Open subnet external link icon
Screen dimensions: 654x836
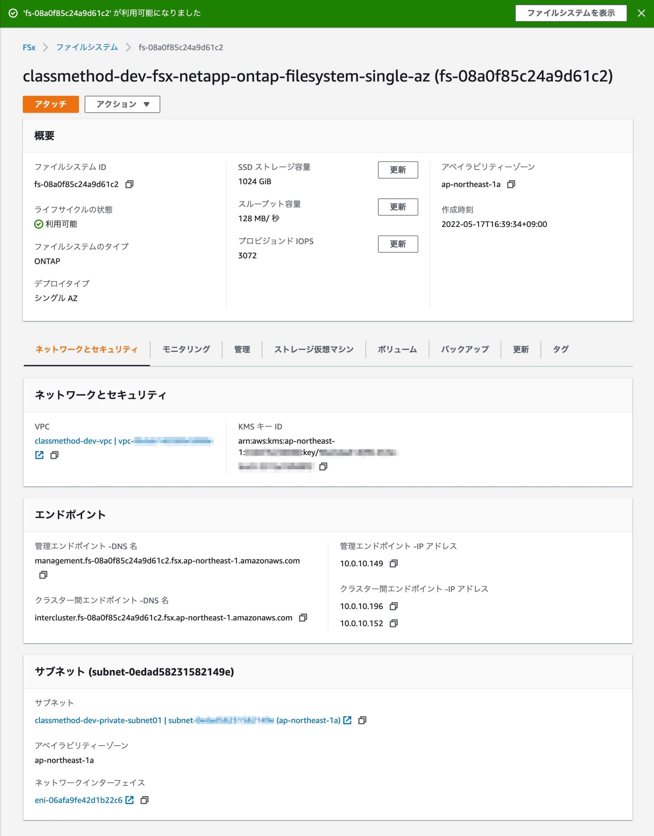347,720
